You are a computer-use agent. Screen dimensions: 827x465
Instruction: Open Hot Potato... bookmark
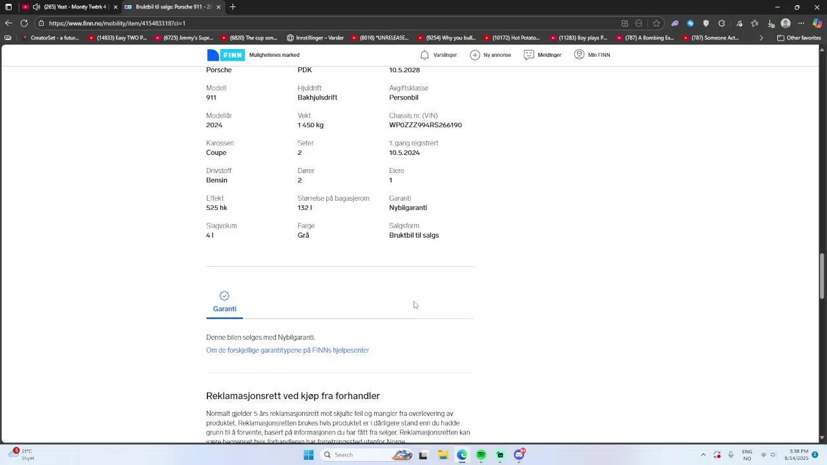tap(512, 38)
